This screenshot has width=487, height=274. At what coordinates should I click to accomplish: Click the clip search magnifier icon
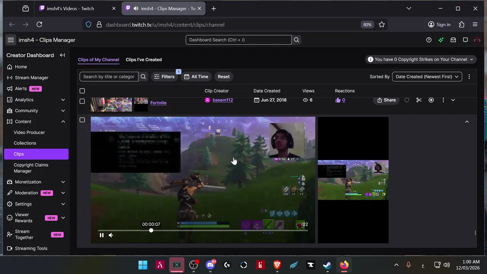click(x=143, y=76)
